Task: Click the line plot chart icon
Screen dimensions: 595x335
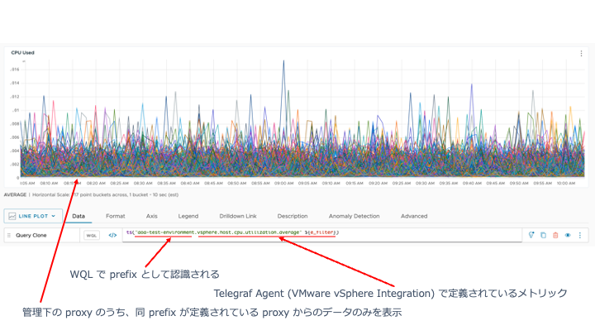Action: click(x=12, y=216)
